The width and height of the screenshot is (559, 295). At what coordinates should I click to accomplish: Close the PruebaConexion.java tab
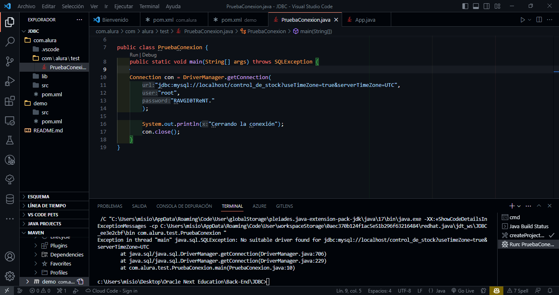(336, 20)
